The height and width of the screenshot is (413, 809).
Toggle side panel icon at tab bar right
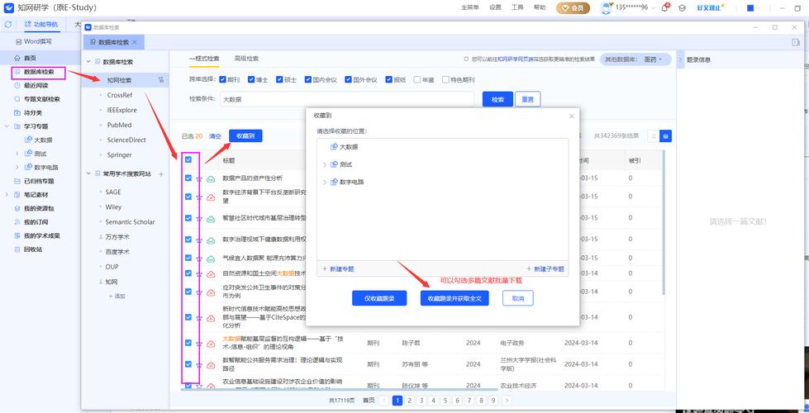pos(796,42)
